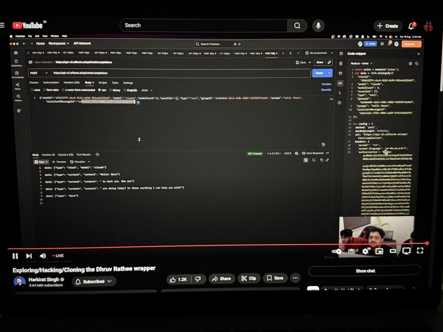Image resolution: width=443 pixels, height=332 pixels.
Task: Open the Authorization request tab
Action: (x=51, y=83)
